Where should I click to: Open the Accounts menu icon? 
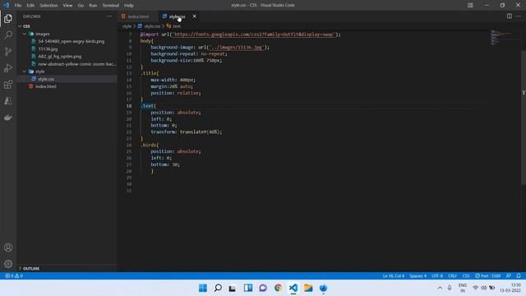tap(8, 247)
